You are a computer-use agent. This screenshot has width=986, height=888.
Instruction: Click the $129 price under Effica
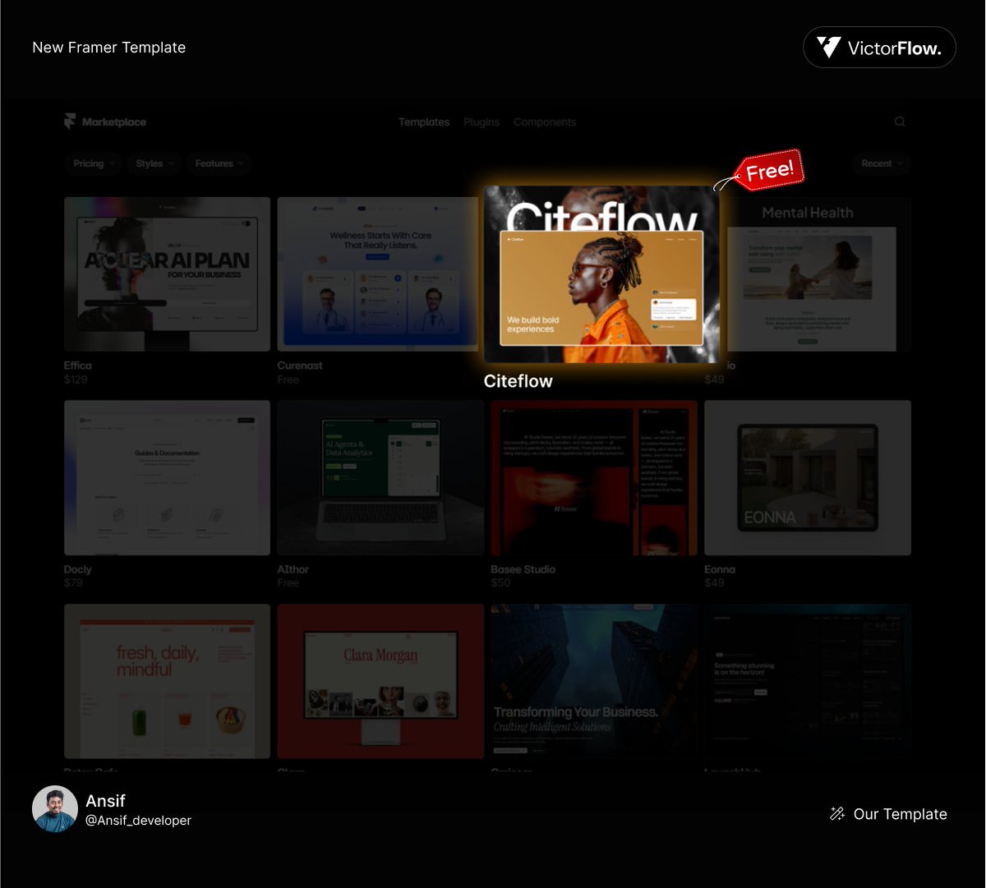coord(76,380)
